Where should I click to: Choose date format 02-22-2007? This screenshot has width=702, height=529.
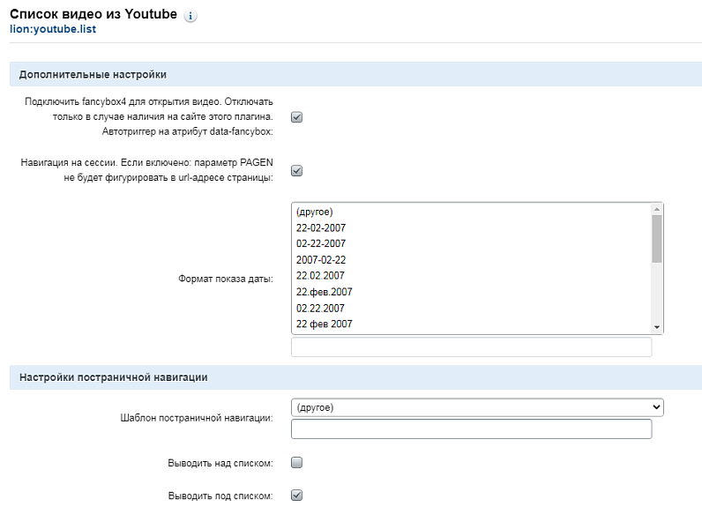(x=321, y=243)
